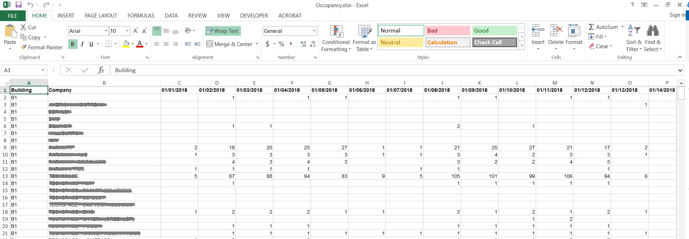
Task: Expand the formula bar
Action: (x=680, y=70)
